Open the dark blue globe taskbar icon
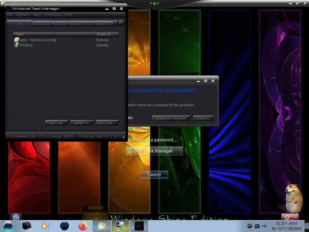This screenshot has height=232, width=309. (64, 226)
